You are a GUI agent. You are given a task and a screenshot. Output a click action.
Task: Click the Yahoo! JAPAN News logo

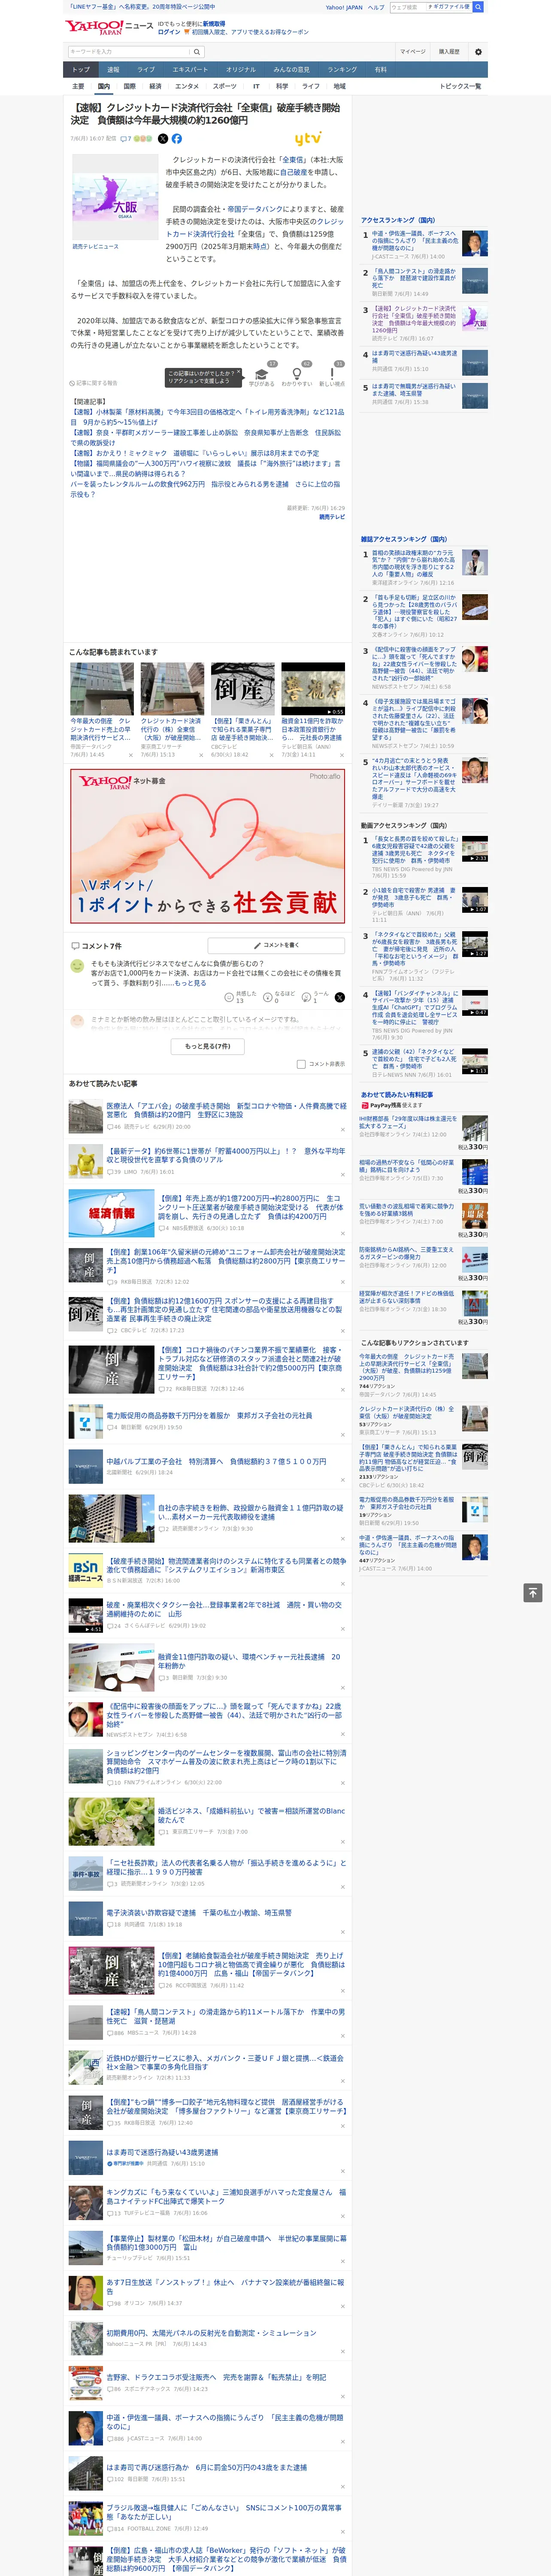click(x=109, y=27)
